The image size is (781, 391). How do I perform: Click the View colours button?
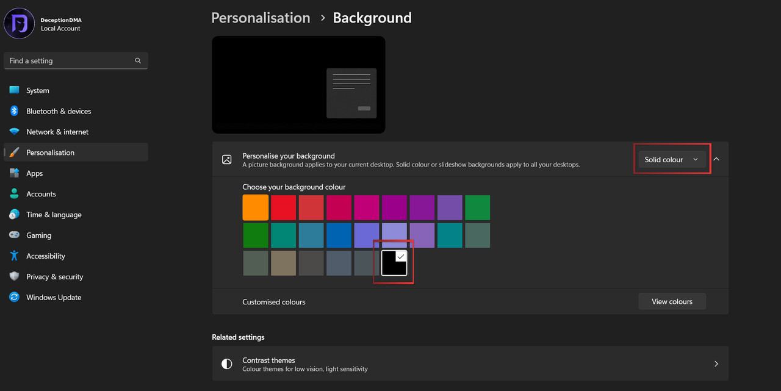(672, 301)
